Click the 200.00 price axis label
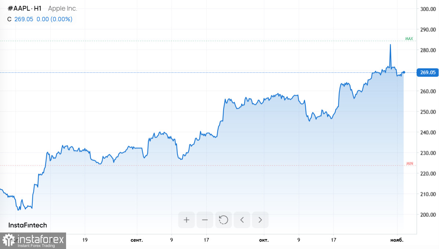Screen dimensions: 439x249 [x=427, y=215]
